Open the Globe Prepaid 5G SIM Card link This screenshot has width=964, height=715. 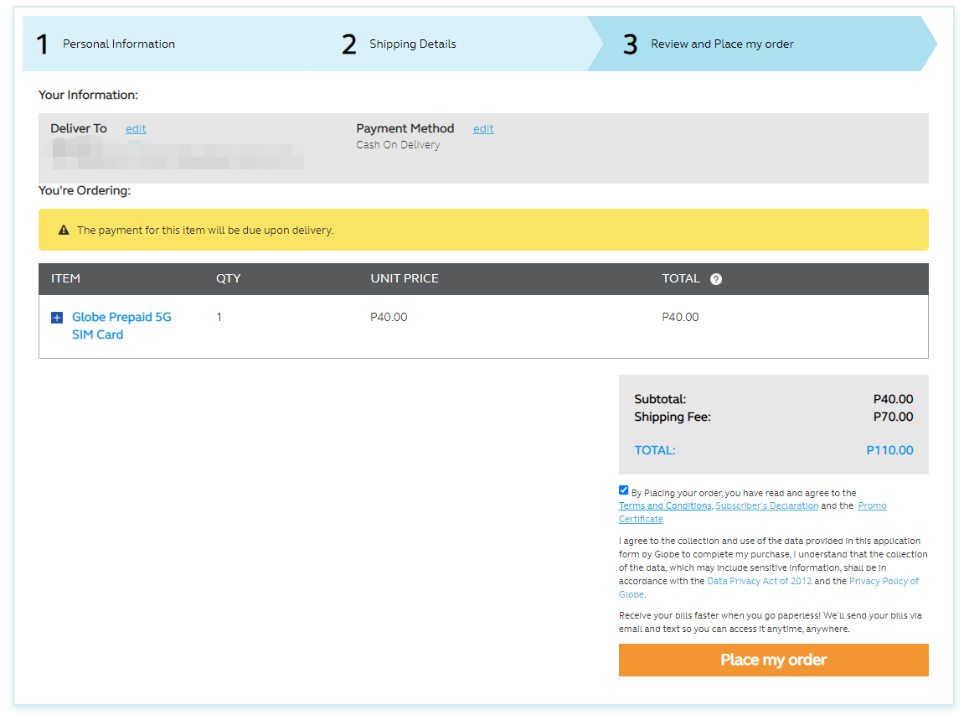[x=121, y=325]
